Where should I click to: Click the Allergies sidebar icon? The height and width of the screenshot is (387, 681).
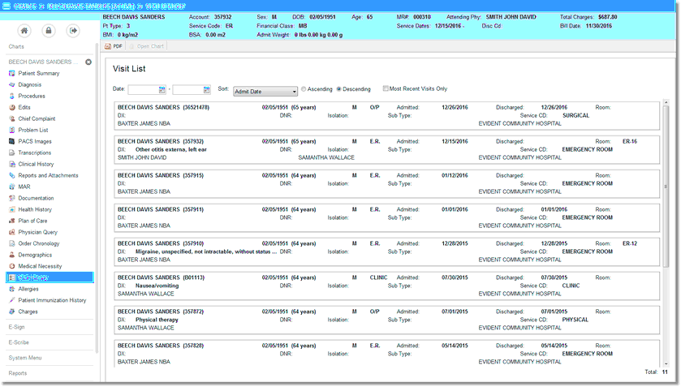pos(12,289)
